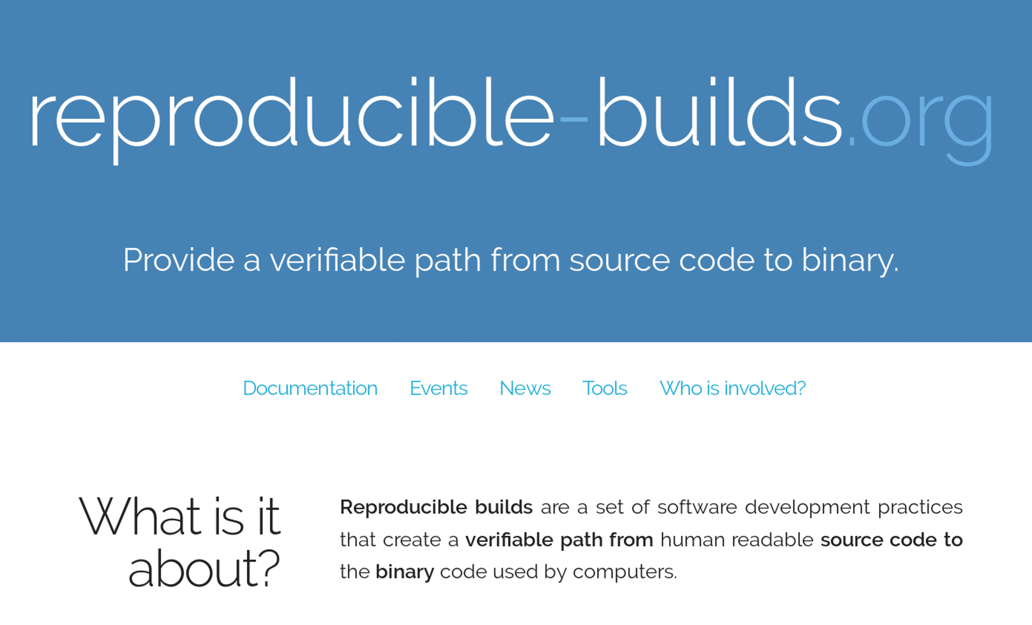The height and width of the screenshot is (625, 1032).
Task: Open the Documentation navigation link
Action: point(310,388)
